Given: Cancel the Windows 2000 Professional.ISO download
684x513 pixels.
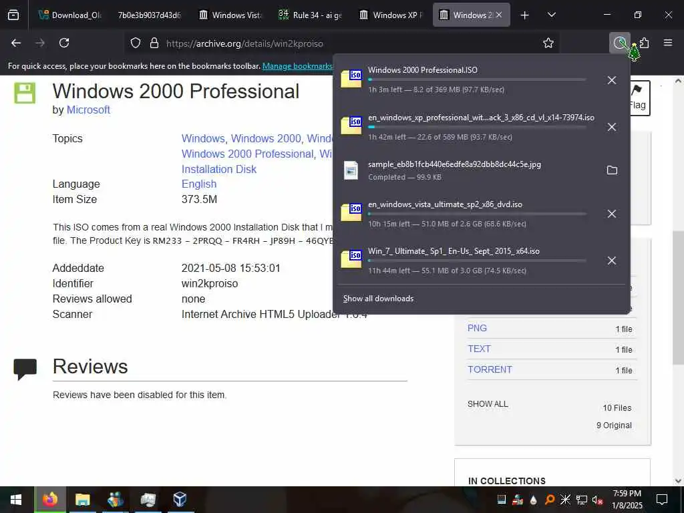Looking at the screenshot, I should [612, 80].
